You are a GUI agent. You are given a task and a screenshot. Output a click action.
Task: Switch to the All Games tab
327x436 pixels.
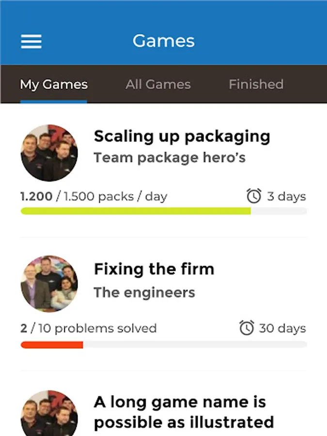[x=158, y=84]
